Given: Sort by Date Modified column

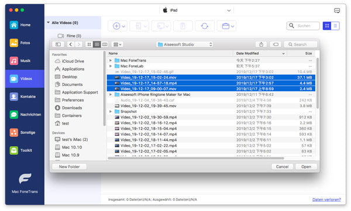Looking at the screenshot, I should point(260,53).
